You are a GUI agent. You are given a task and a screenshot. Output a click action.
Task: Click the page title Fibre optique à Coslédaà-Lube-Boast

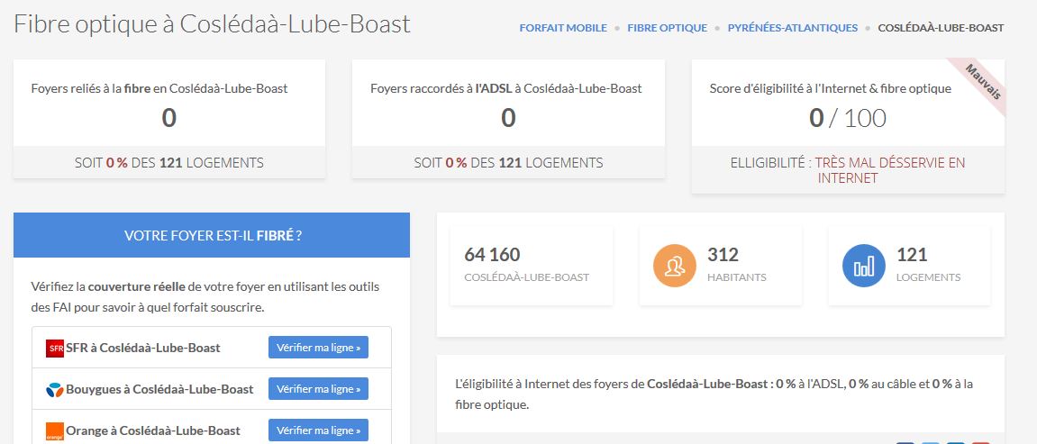coord(213,23)
